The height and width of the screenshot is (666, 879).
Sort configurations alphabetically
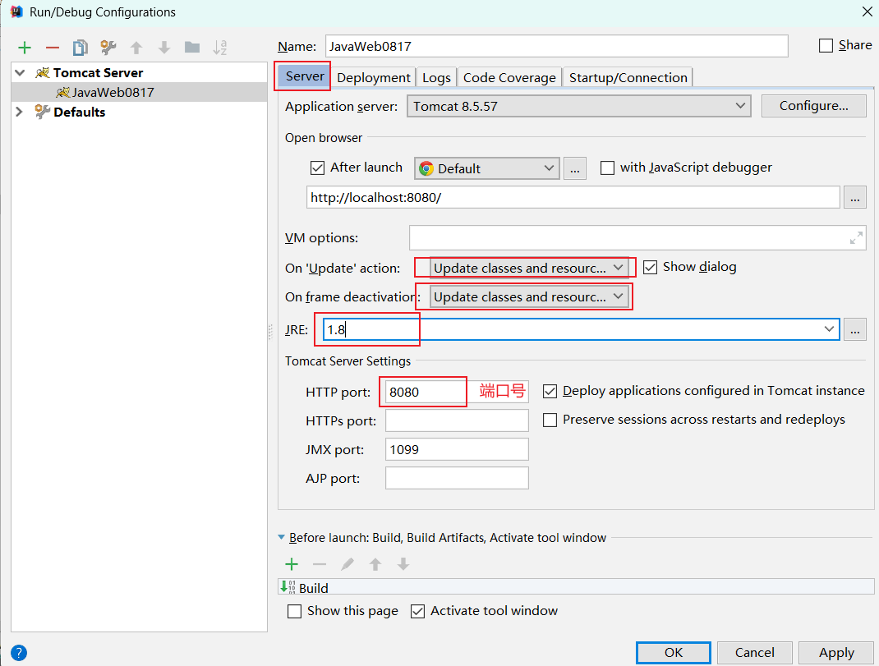pos(220,48)
